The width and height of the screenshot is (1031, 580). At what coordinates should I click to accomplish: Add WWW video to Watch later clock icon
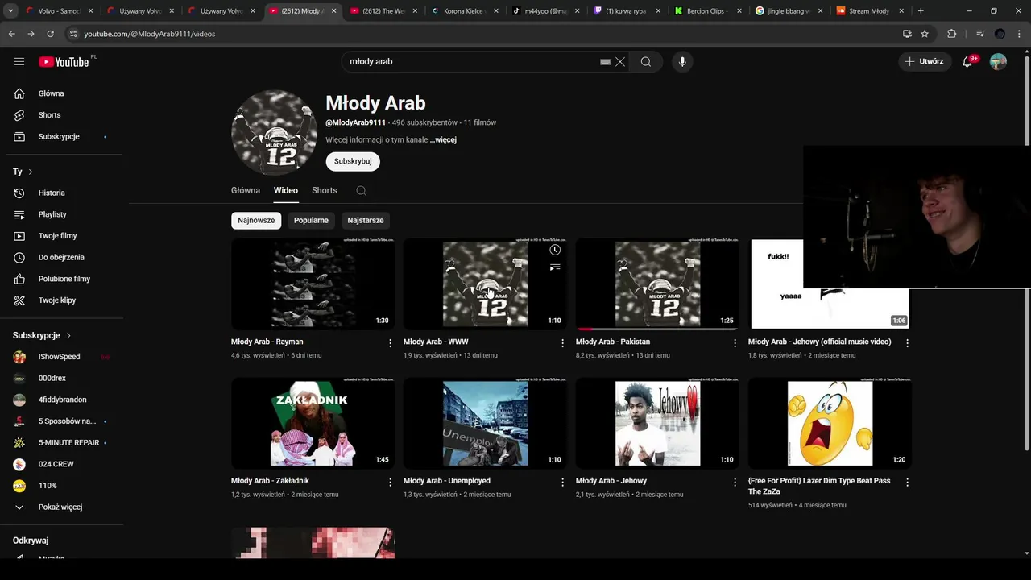[555, 250]
